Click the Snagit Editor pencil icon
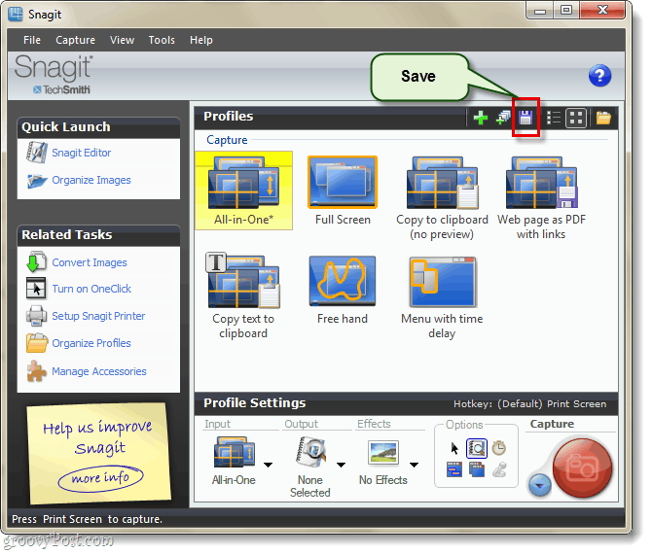 pos(37,153)
